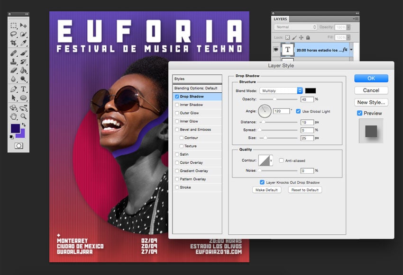Select the Hand tool
This screenshot has height=275, width=403.
pos(14,116)
